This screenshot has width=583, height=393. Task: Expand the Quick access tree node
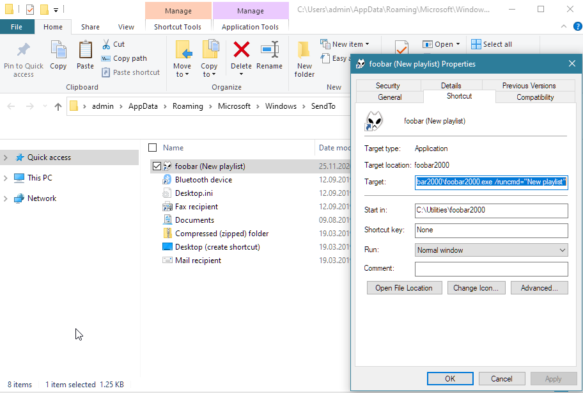click(x=6, y=157)
